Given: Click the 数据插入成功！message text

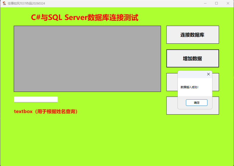Looking at the screenshot, I should pos(189,87).
